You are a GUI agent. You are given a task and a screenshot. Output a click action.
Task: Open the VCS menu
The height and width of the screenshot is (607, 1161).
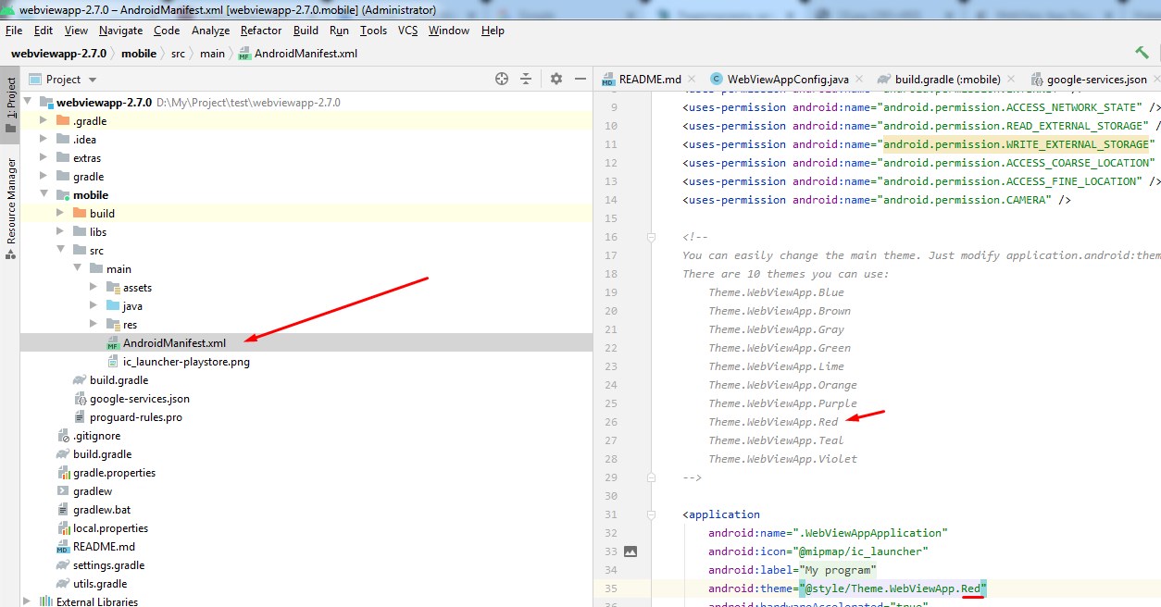coord(408,31)
